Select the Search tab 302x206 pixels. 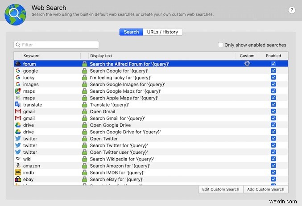click(x=131, y=32)
